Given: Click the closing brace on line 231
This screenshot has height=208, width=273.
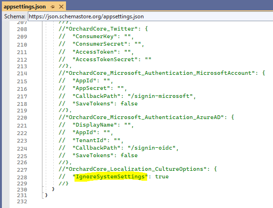Looking at the screenshot, I should pos(46,195).
